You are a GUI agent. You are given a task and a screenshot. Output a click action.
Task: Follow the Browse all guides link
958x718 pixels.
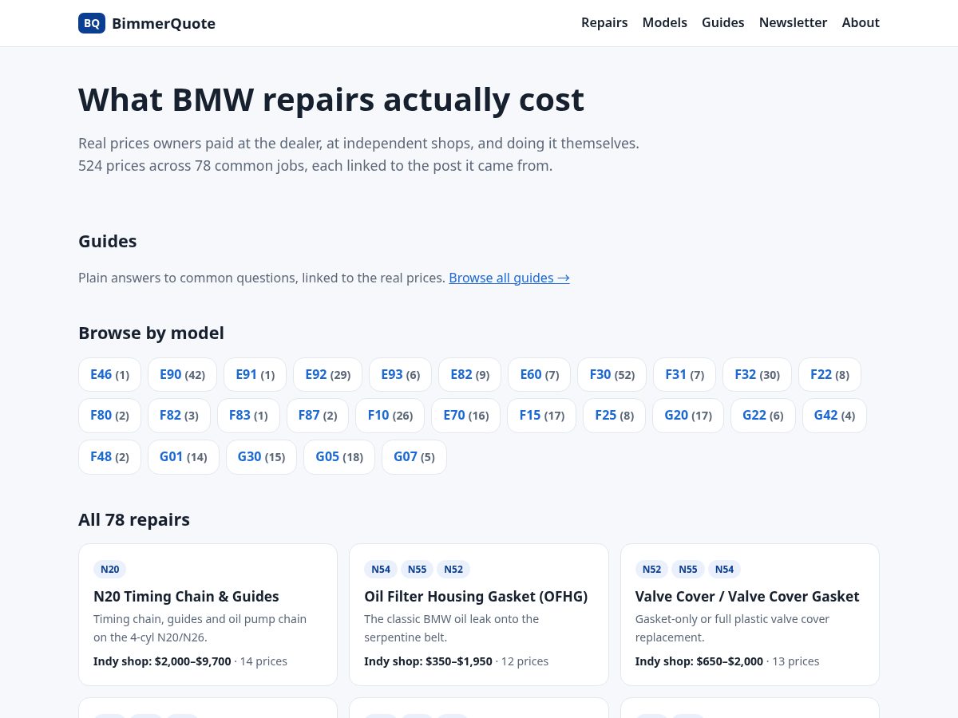(x=509, y=278)
